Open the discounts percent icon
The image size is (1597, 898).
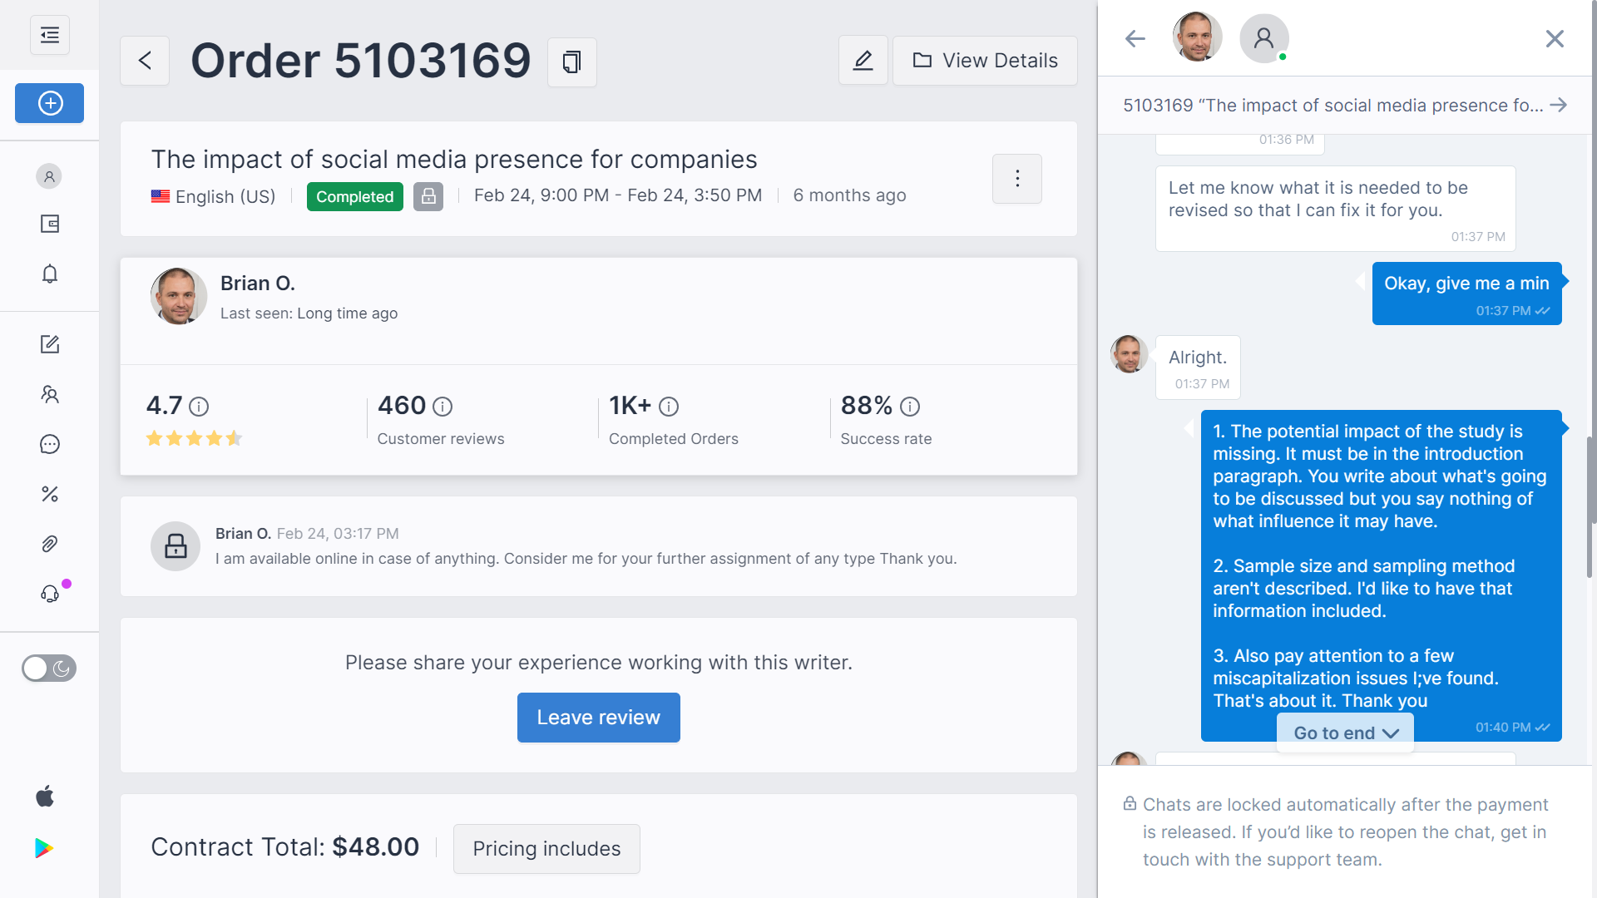click(x=50, y=494)
